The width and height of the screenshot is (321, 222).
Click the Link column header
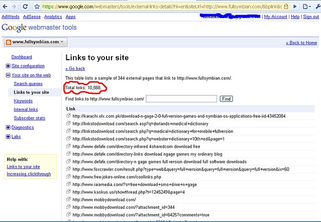[x=71, y=109]
